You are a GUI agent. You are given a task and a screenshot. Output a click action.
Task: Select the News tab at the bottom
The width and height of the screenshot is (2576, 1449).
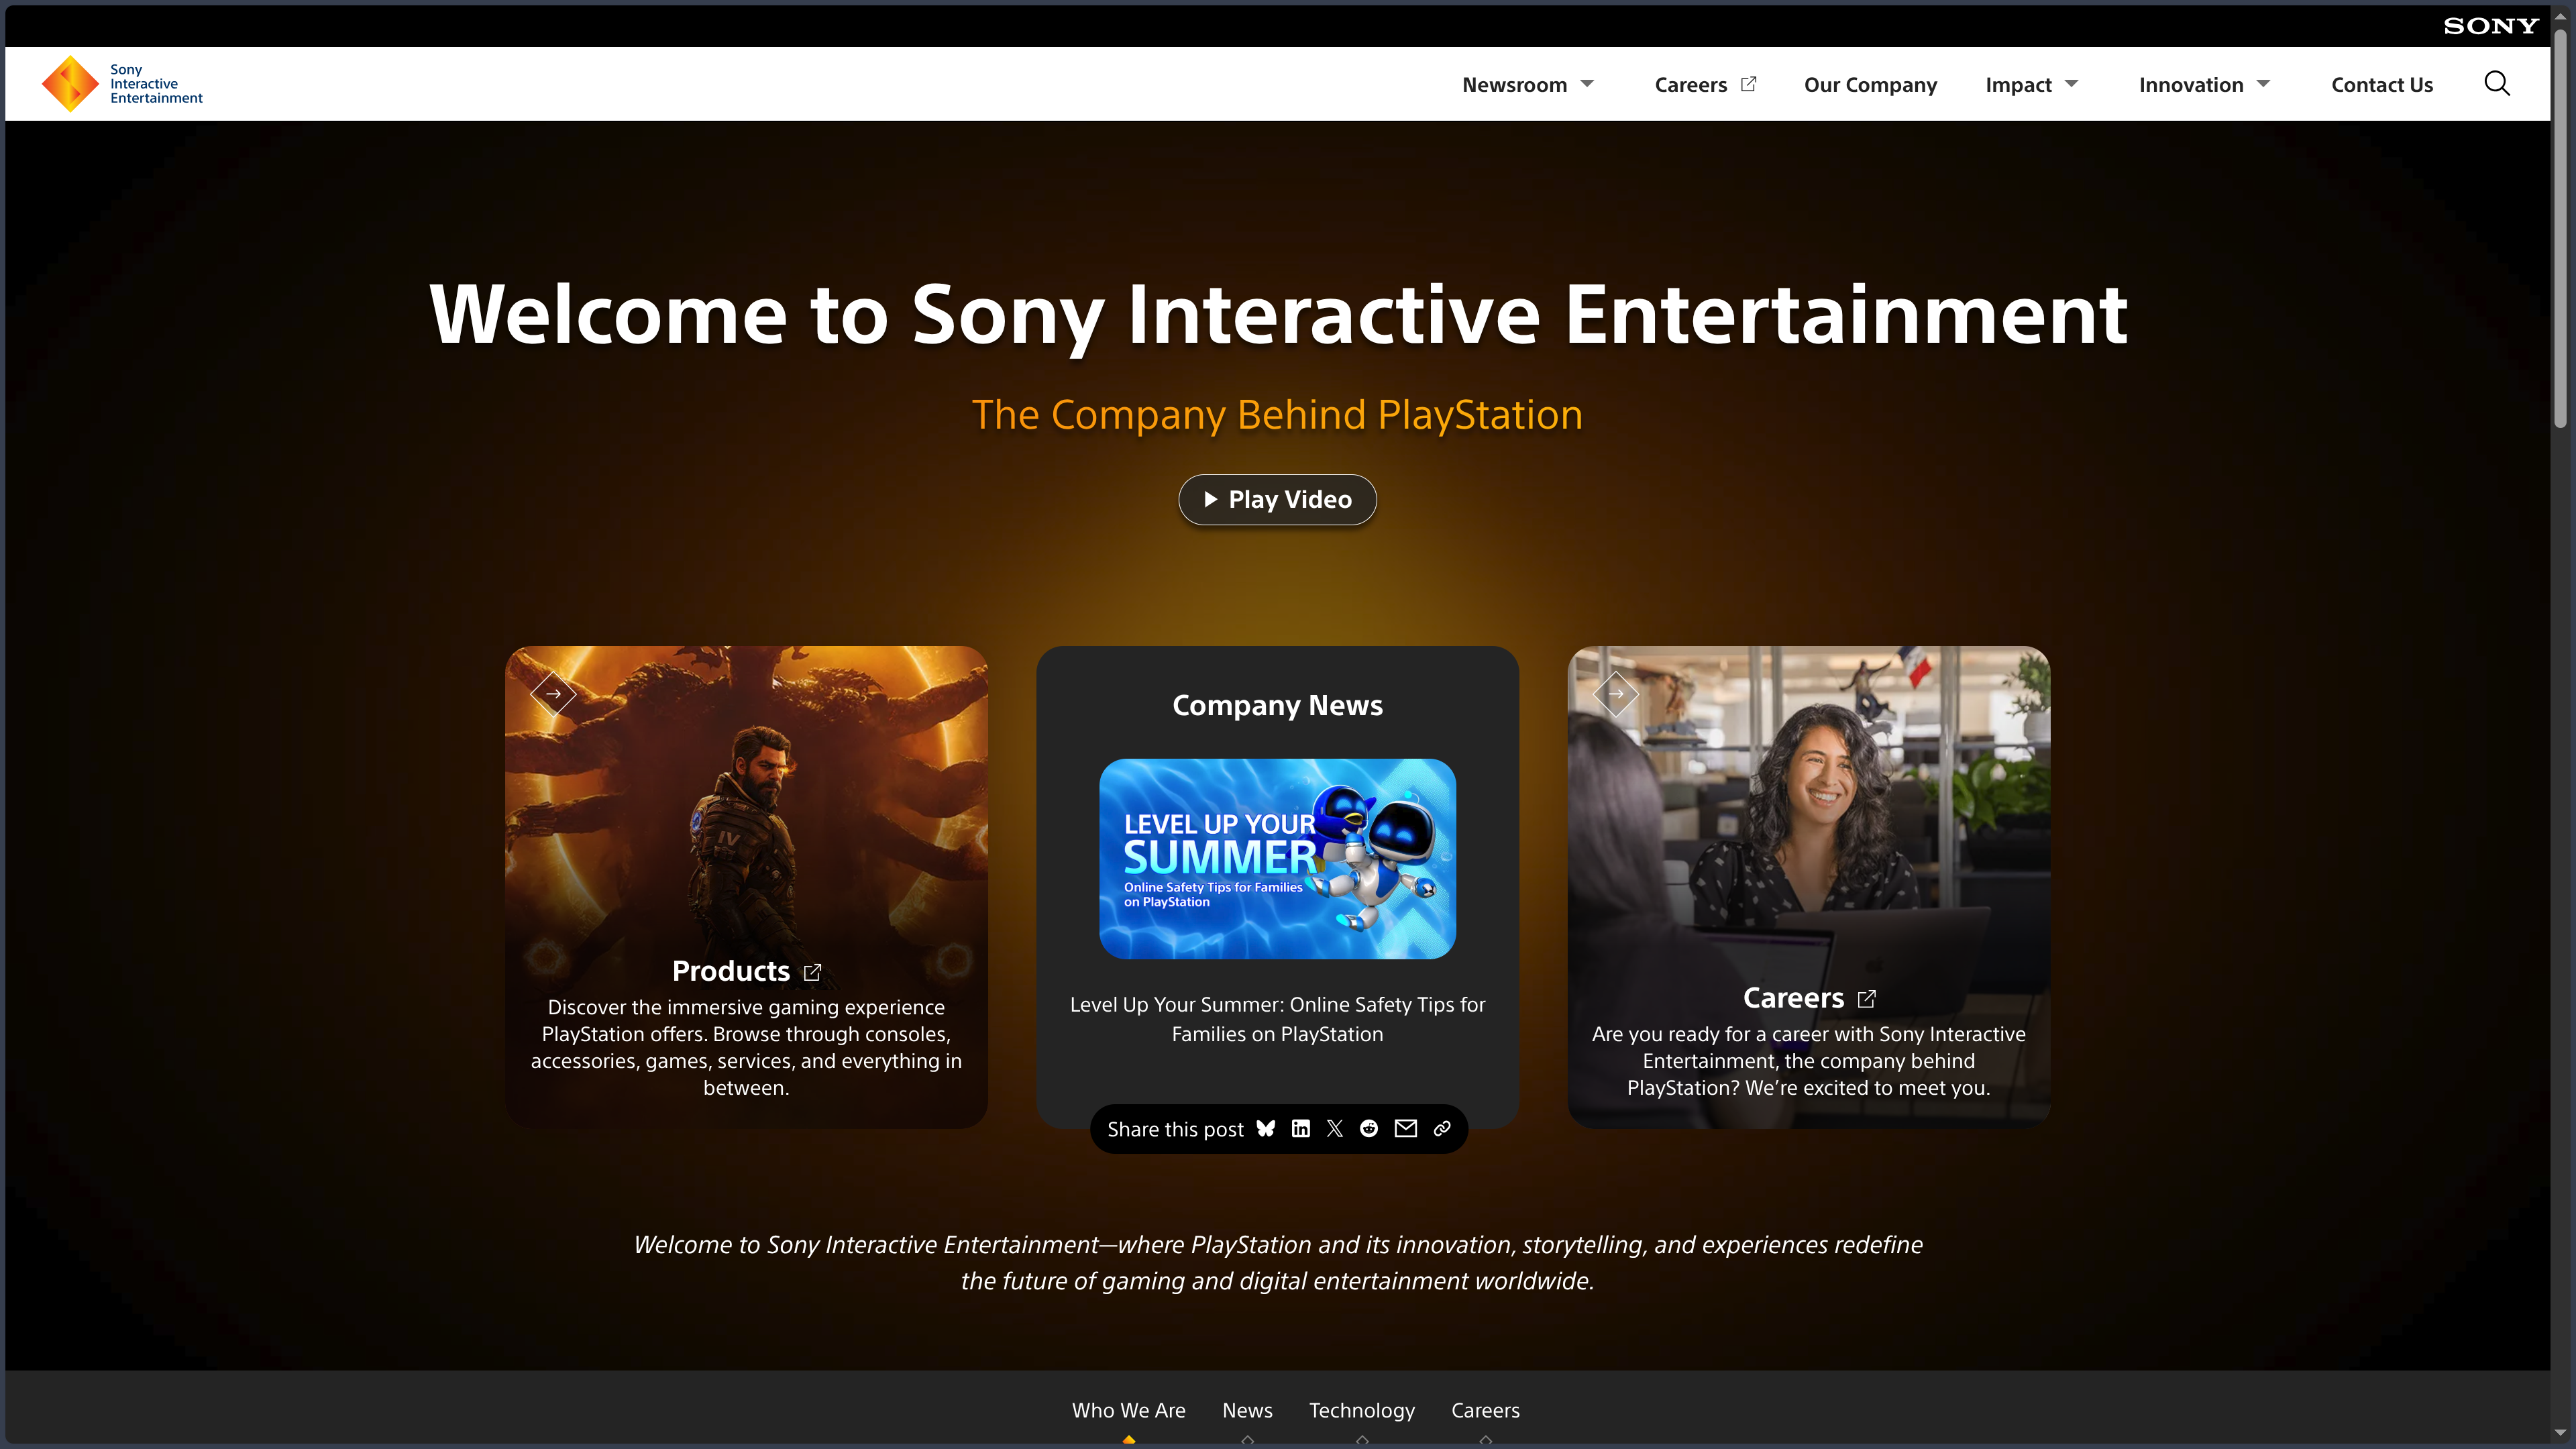[x=1247, y=1410]
